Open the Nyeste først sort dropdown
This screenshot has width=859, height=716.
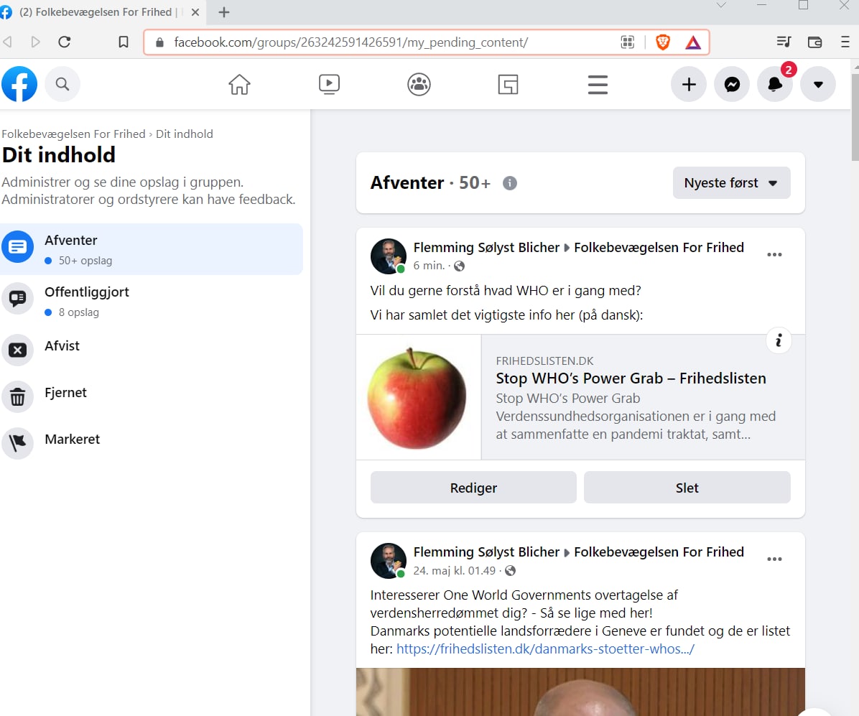731,183
